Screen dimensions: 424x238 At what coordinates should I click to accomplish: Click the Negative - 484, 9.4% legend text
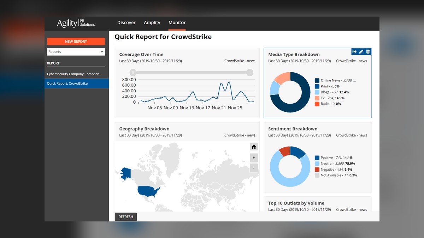[x=336, y=169]
